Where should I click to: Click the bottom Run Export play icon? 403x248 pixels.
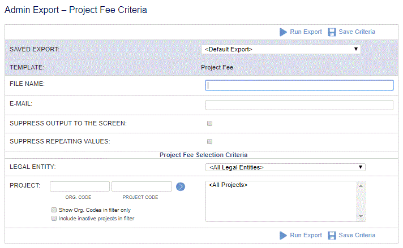[283, 236]
